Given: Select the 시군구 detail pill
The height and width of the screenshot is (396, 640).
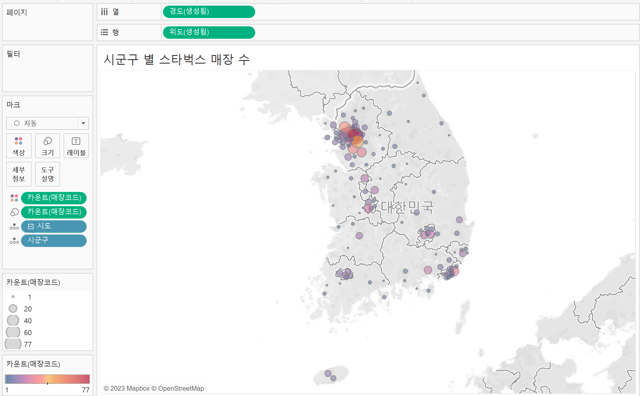Looking at the screenshot, I should point(54,240).
